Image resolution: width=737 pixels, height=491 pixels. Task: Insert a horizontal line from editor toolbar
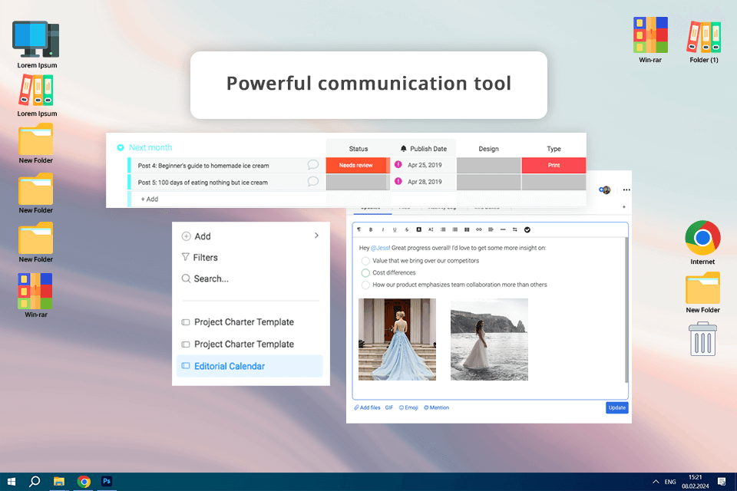click(x=503, y=229)
